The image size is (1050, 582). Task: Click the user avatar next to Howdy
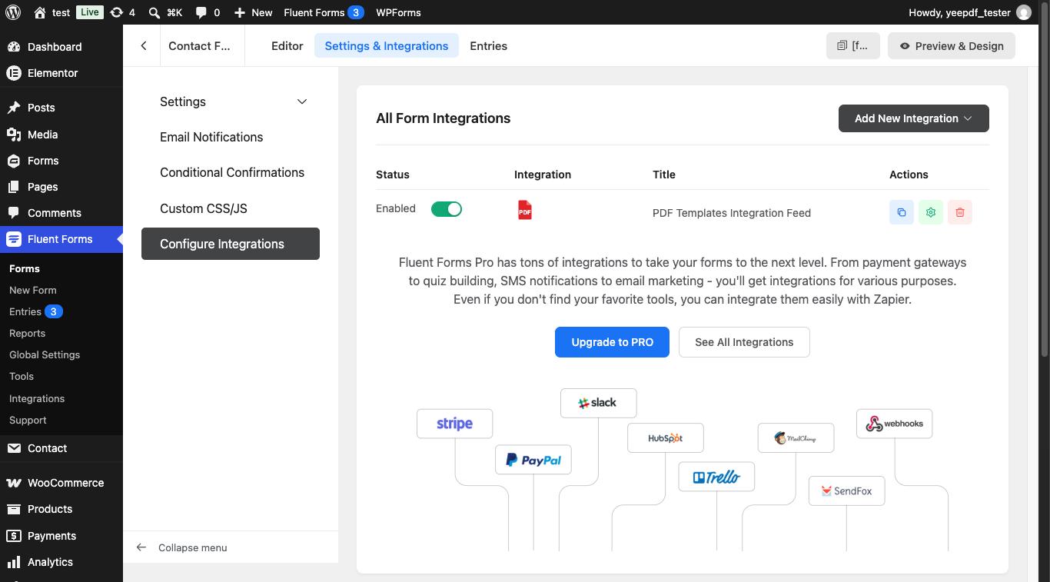click(1024, 12)
